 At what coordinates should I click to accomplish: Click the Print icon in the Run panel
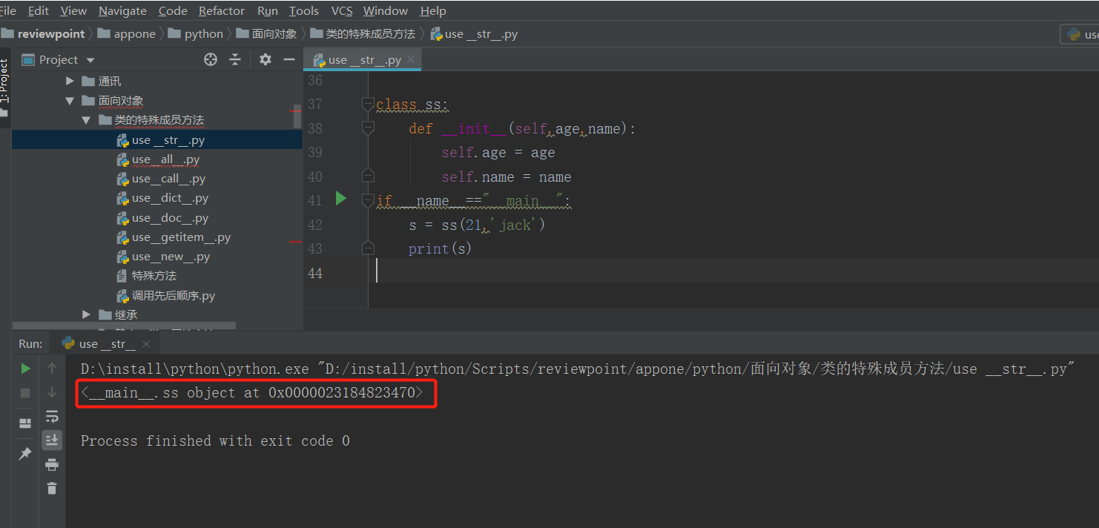pyautogui.click(x=51, y=465)
